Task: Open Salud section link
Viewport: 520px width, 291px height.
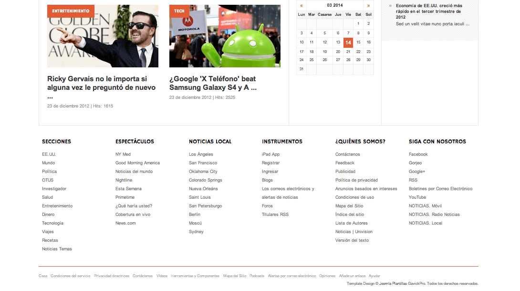Action: pos(47,197)
